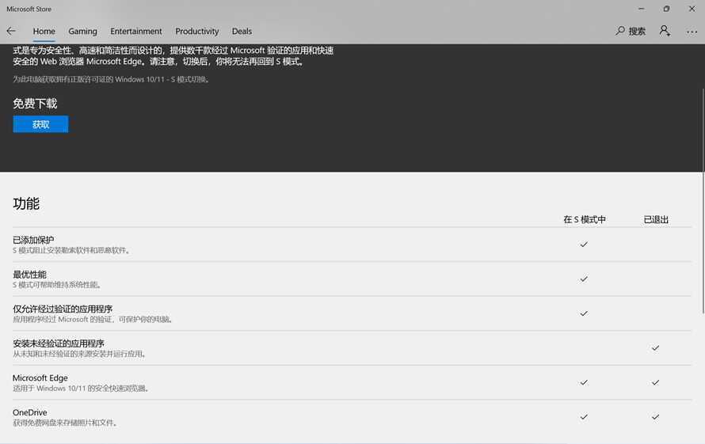Click the 已退出 checkmark for Microsoft Edge
This screenshot has width=705, height=444.
[656, 382]
